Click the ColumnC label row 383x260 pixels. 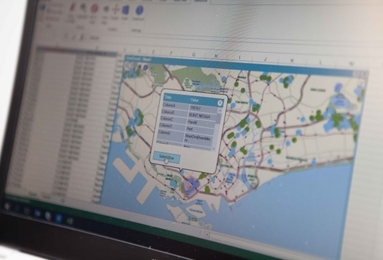(x=173, y=119)
